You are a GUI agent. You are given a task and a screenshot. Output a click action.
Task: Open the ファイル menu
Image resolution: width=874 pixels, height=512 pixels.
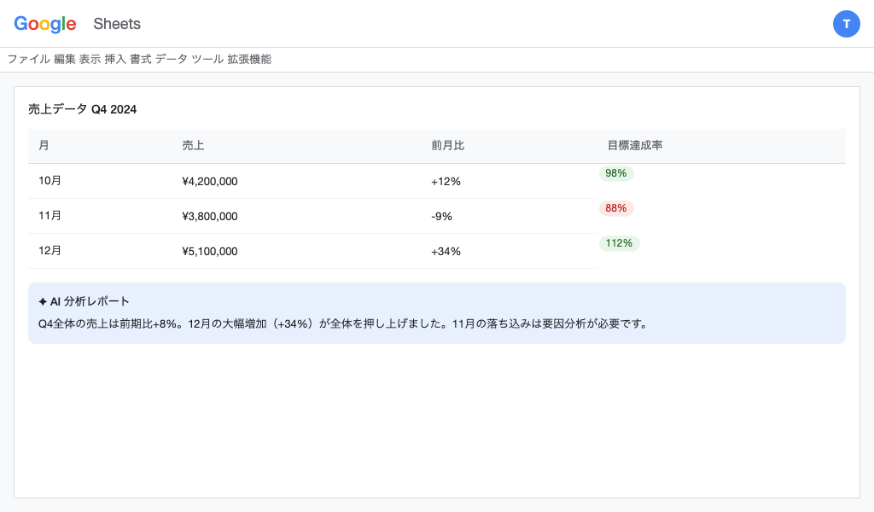coord(28,59)
